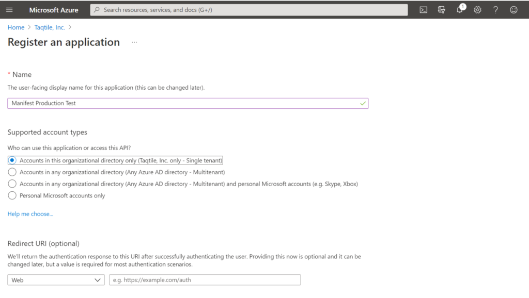Click the Redirect URI text field
Viewport: 529px width, 298px height.
pos(205,280)
